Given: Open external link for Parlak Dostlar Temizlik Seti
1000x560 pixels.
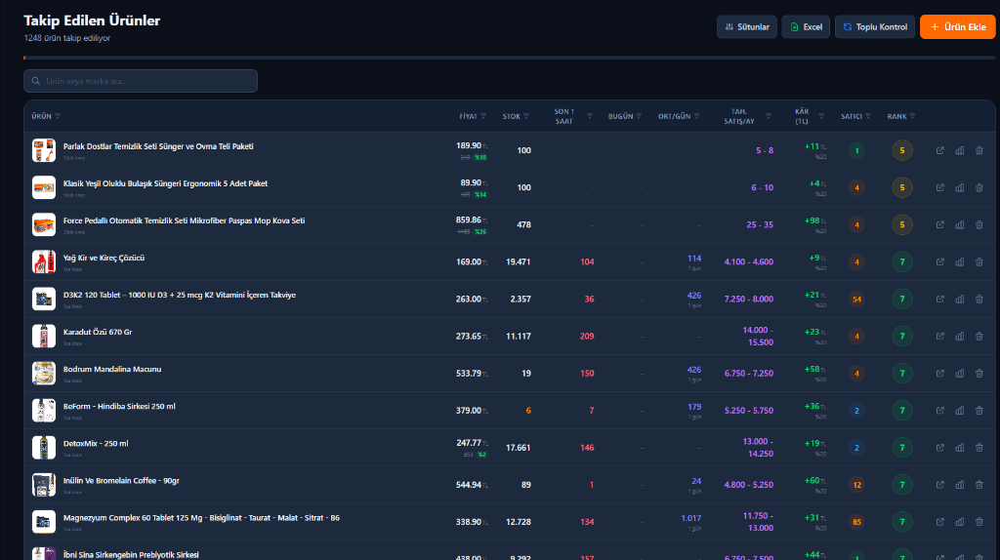Looking at the screenshot, I should pos(939,150).
